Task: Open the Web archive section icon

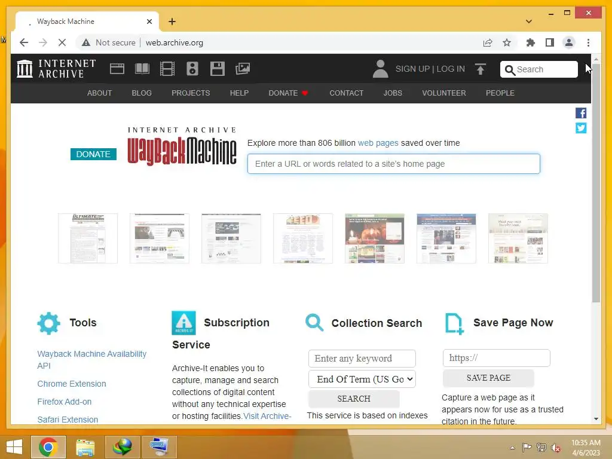Action: (117, 69)
